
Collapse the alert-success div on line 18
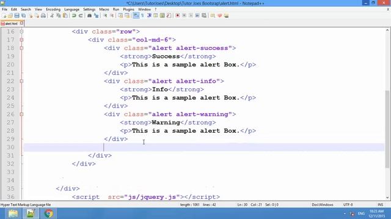(x=22, y=48)
